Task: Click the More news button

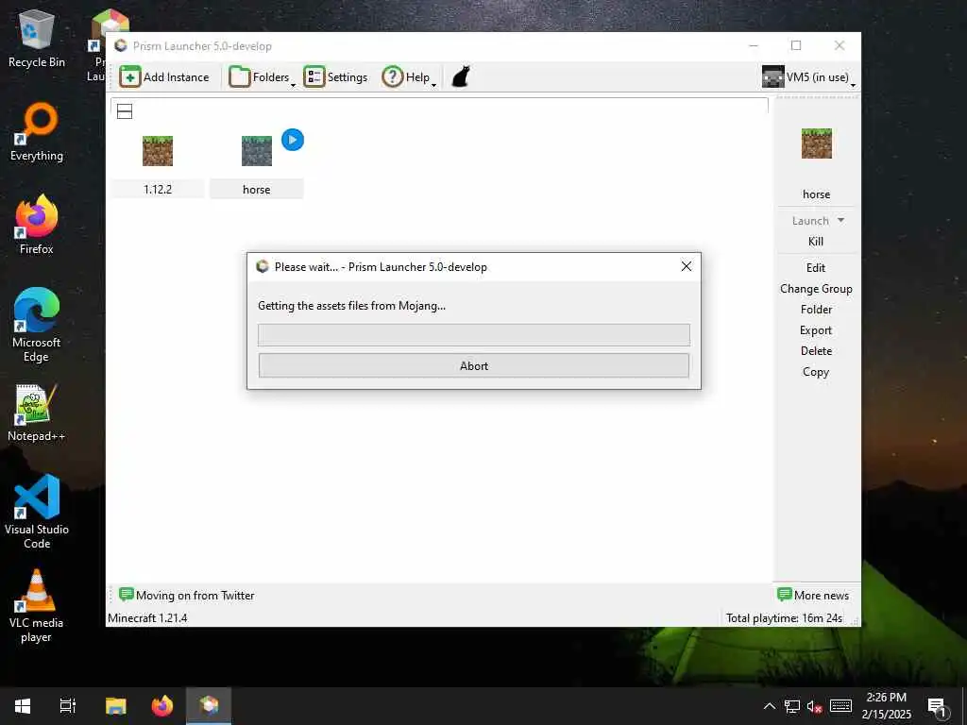Action: pos(813,595)
